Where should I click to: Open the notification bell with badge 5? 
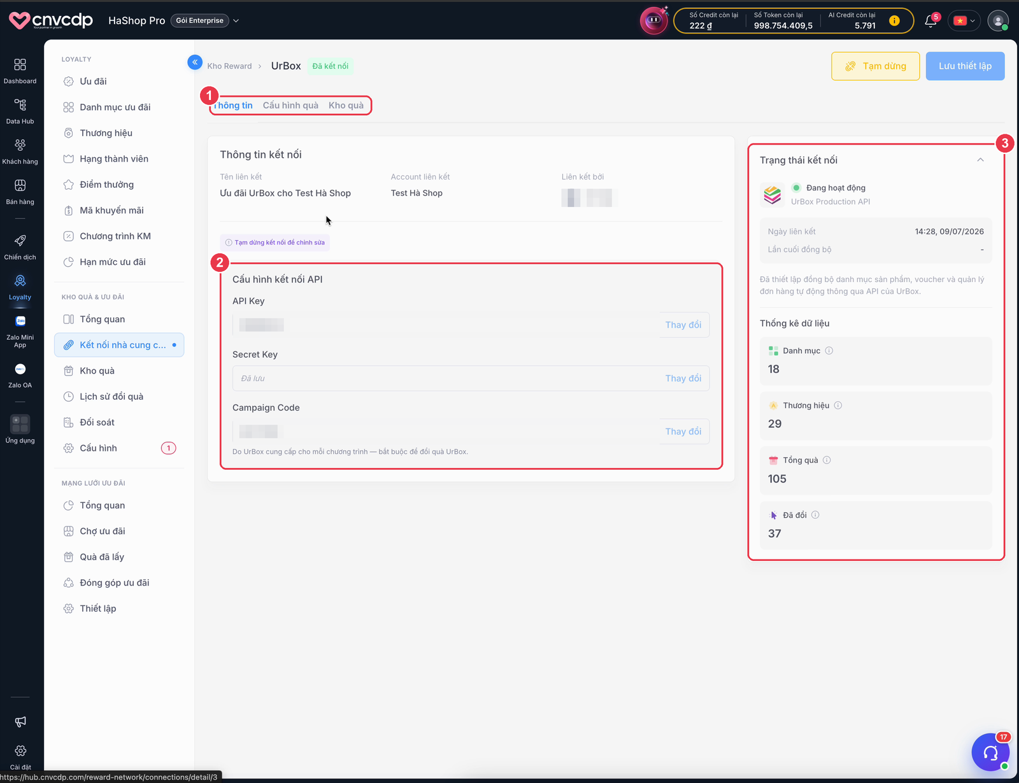[930, 21]
